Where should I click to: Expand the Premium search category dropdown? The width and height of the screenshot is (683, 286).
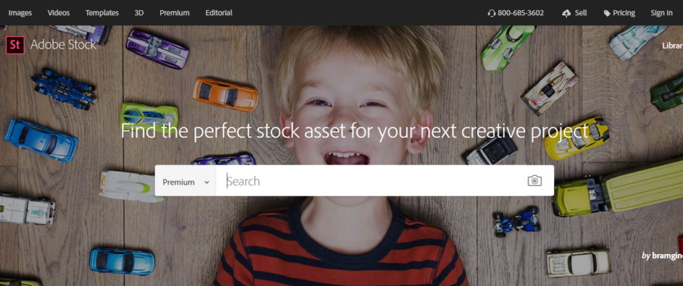[185, 182]
